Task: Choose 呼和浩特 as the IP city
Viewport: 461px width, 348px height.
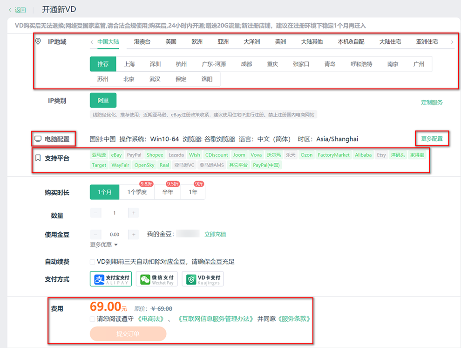Action: (361, 64)
